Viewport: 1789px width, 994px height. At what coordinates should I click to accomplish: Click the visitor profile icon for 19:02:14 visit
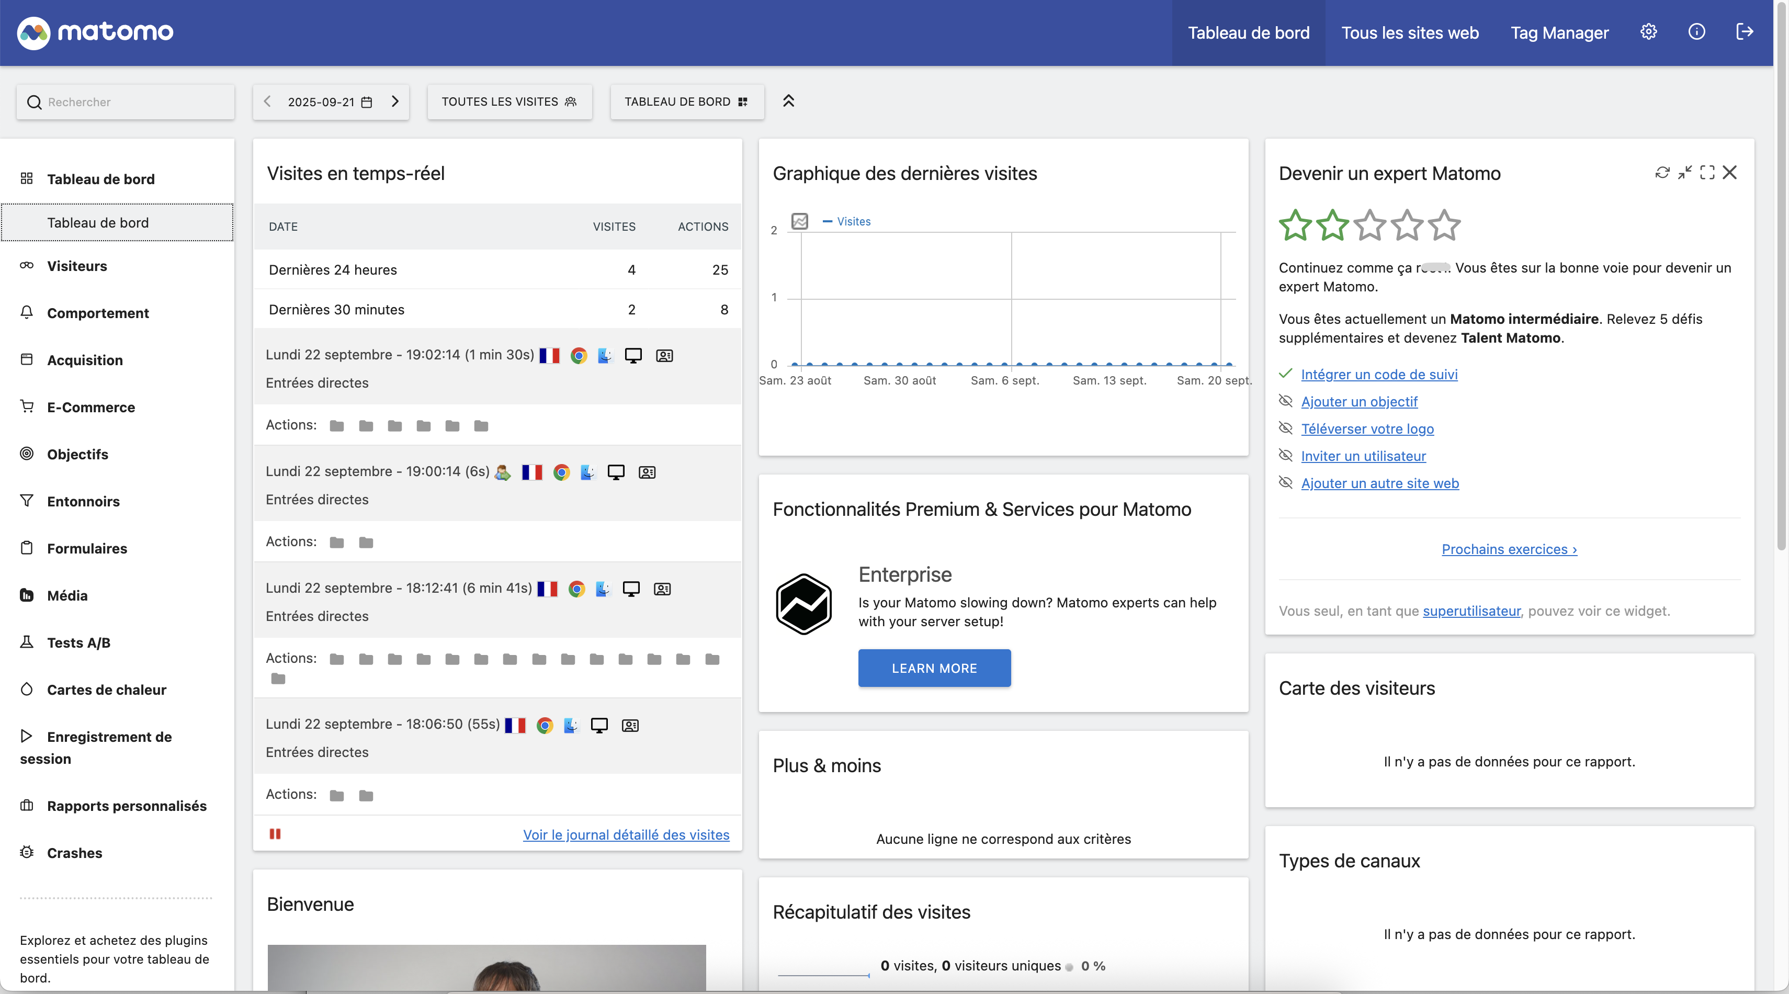tap(665, 356)
